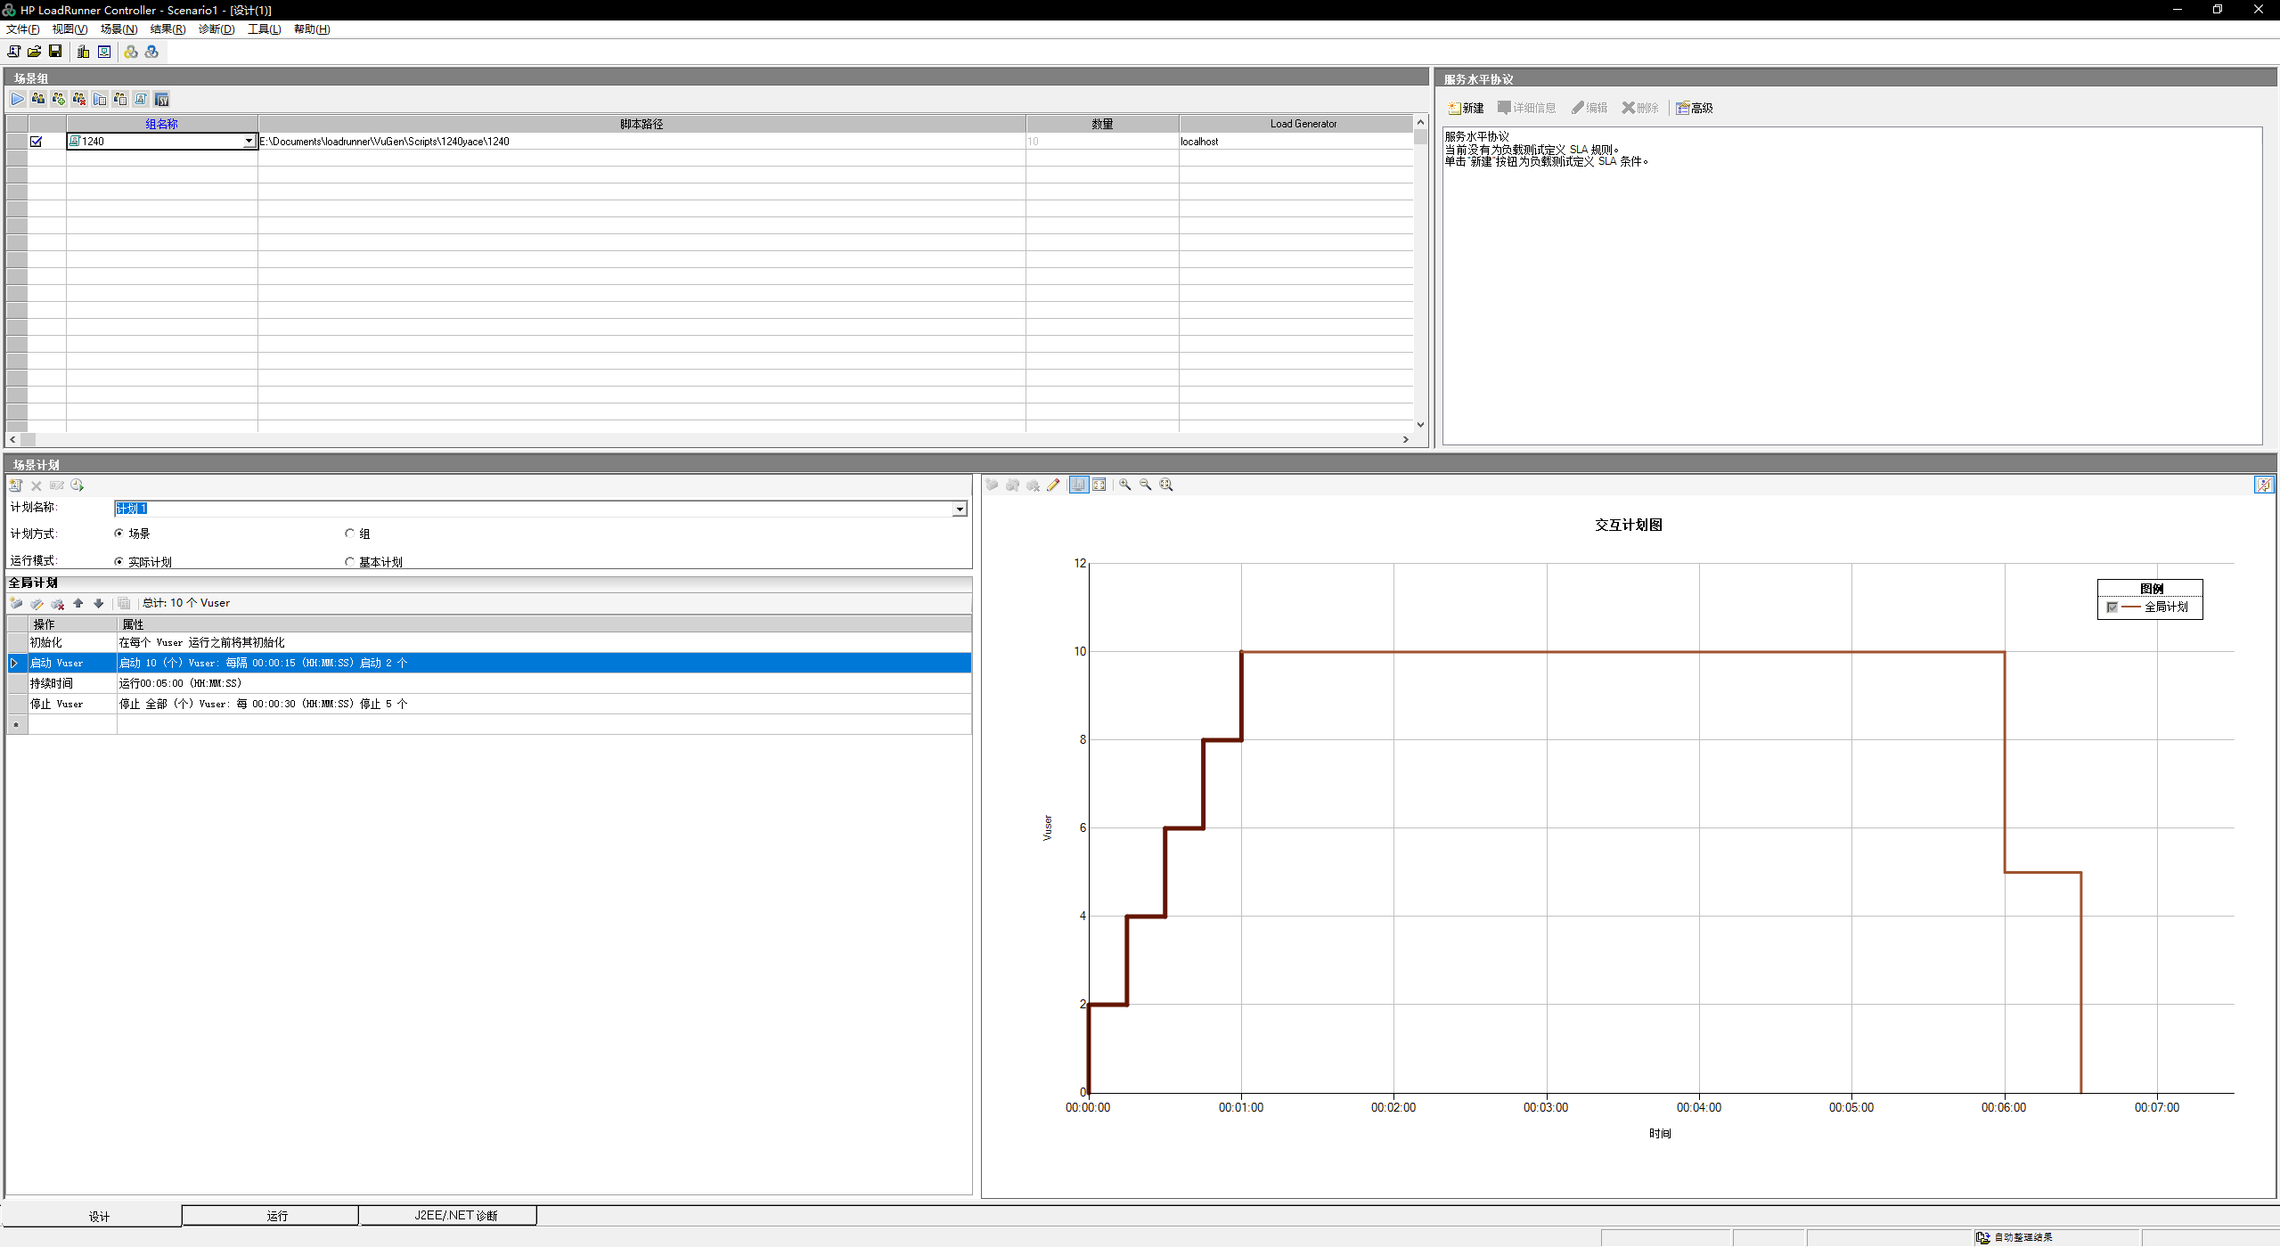2280x1247 pixels.
Task: Select the 持续时间 action row
Action: pos(488,683)
